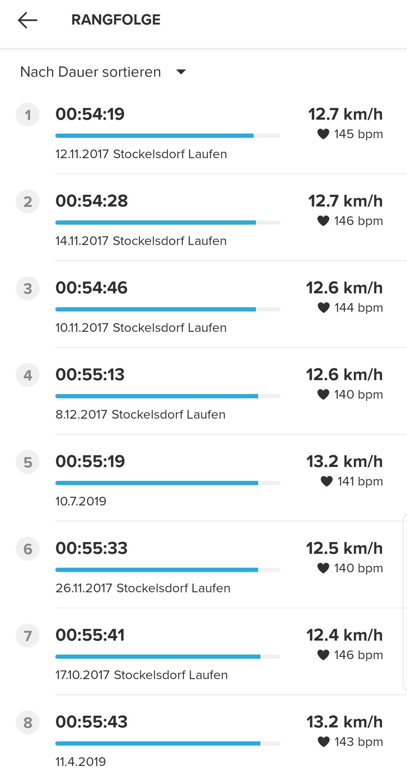
Task: Tap rank 2 circle badge
Action: (x=28, y=202)
